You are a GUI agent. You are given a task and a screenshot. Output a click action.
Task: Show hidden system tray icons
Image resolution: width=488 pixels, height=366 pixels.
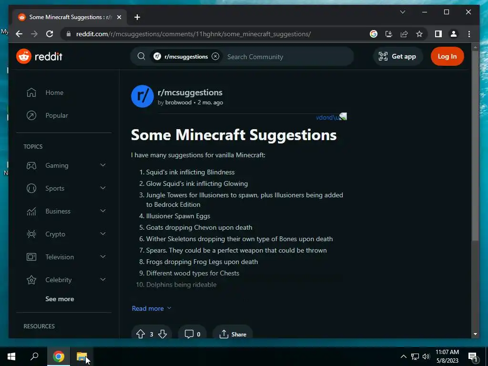pos(403,356)
